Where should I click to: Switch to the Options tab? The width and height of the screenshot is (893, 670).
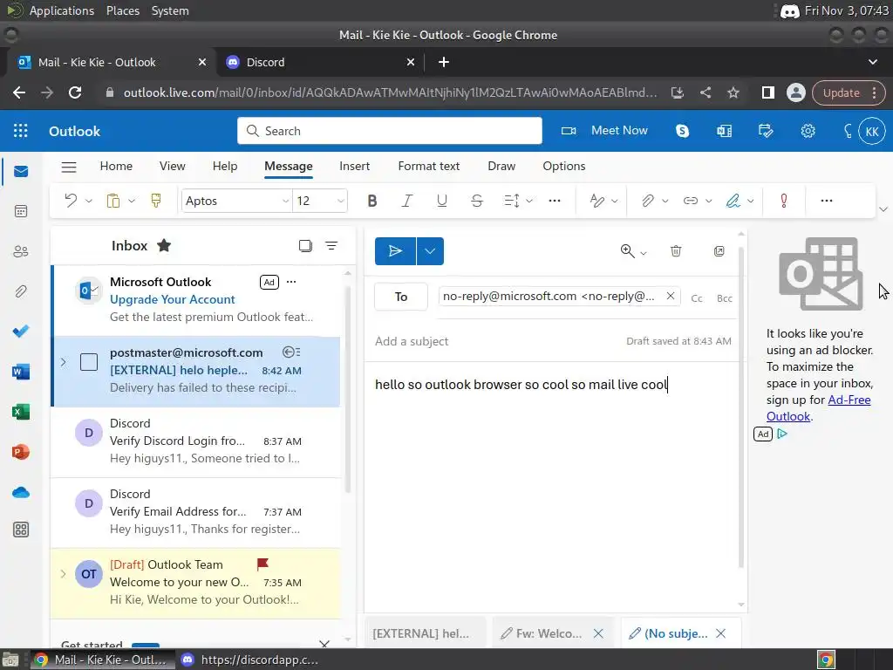click(x=564, y=166)
